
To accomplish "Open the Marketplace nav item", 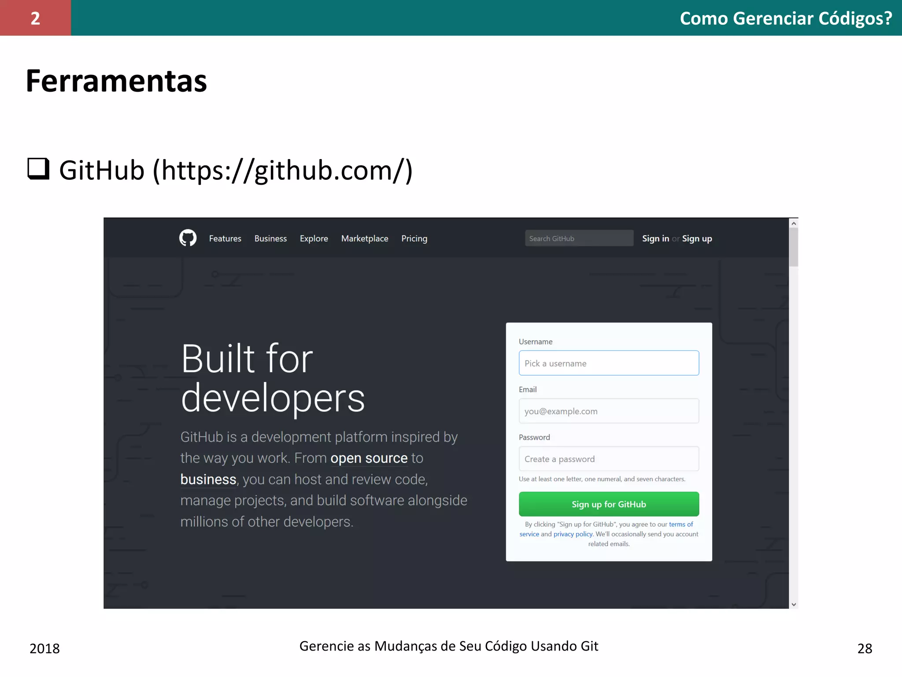I will coord(365,238).
